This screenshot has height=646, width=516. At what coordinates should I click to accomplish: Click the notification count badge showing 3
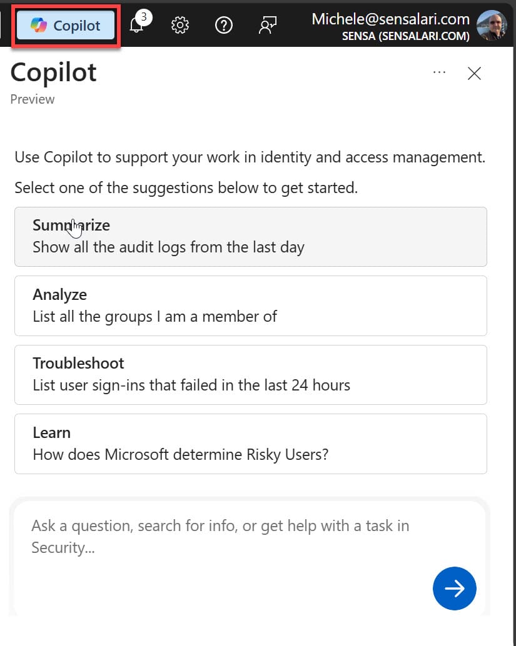click(144, 17)
